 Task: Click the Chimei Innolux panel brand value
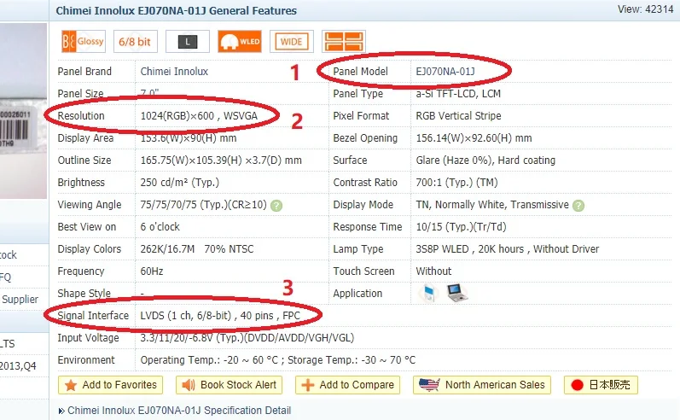click(174, 72)
